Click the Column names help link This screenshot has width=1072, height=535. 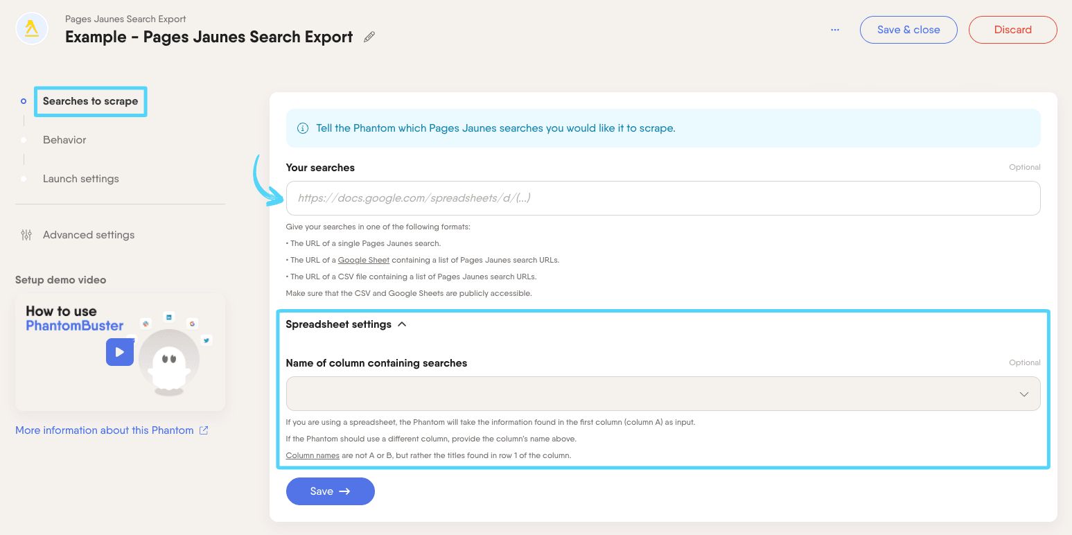point(313,455)
